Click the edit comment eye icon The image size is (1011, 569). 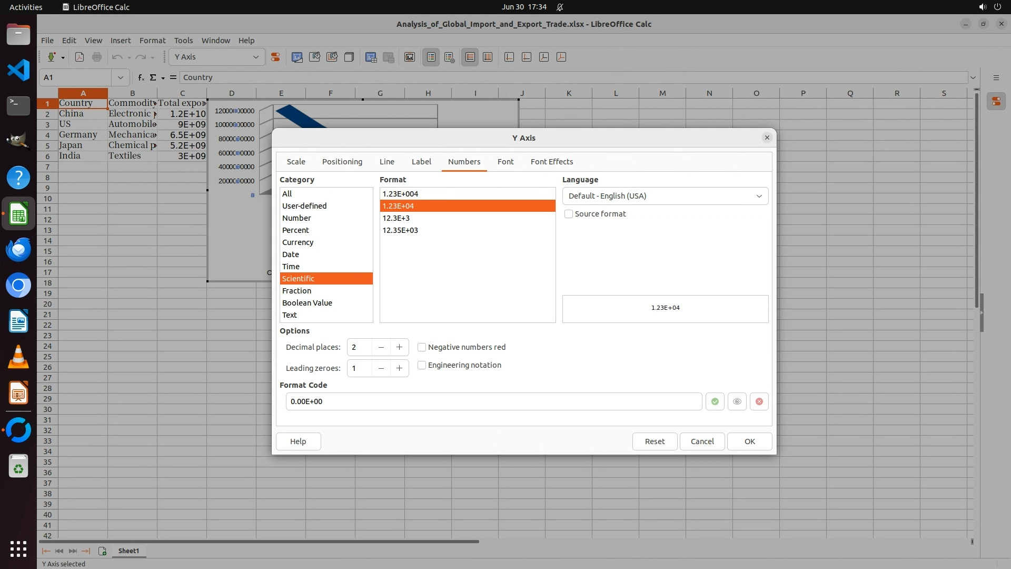click(737, 401)
